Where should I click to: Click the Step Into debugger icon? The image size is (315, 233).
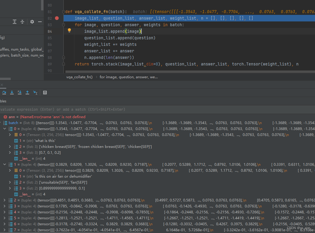(x=12, y=93)
